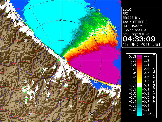
Task: Click the 40 range label near the southeast coast
Action: click(x=96, y=81)
